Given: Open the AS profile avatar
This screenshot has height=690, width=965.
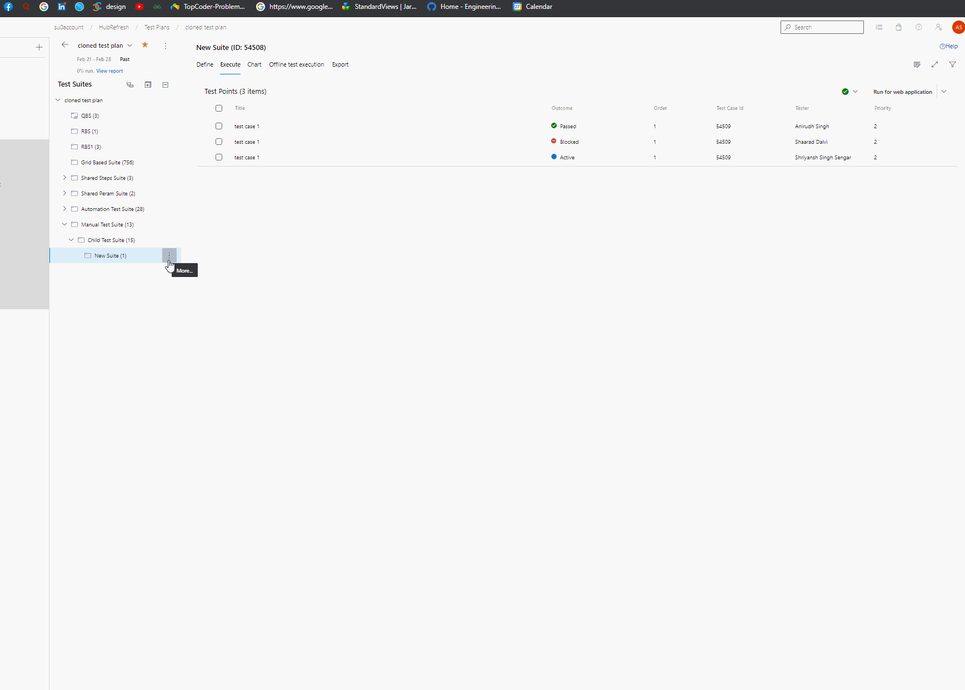Looking at the screenshot, I should point(958,27).
